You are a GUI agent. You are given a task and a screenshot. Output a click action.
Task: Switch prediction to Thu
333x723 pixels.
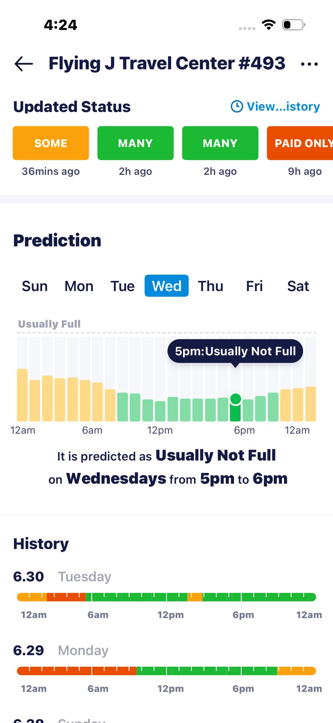click(x=211, y=286)
